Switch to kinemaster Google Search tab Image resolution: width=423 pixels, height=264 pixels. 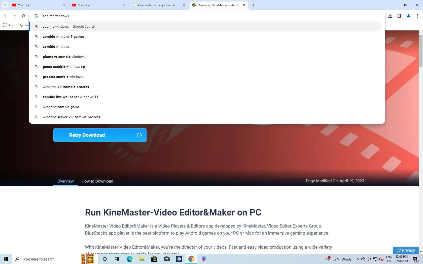pos(159,5)
